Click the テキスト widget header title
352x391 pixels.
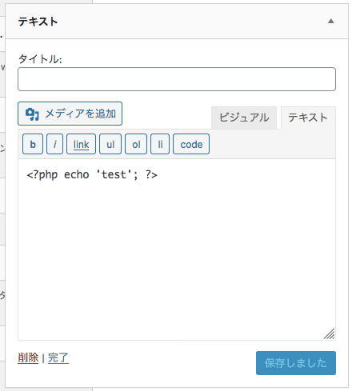38,22
